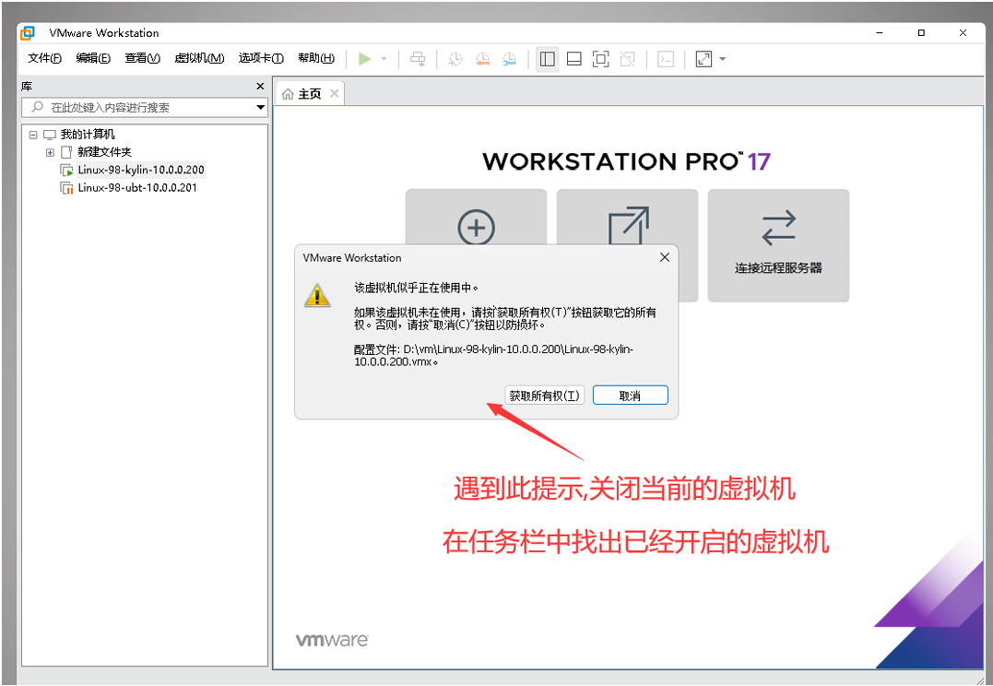Click the vmware logo at the bottom
This screenshot has height=686, width=993.
pyautogui.click(x=332, y=640)
